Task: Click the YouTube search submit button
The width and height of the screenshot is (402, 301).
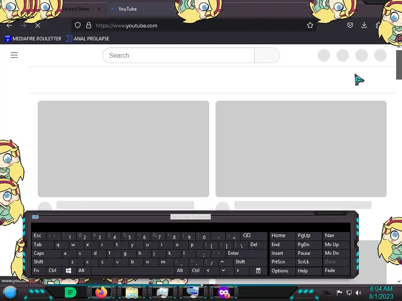Action: tap(267, 55)
